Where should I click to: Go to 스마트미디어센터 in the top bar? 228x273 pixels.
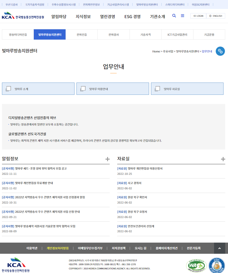[175, 4]
